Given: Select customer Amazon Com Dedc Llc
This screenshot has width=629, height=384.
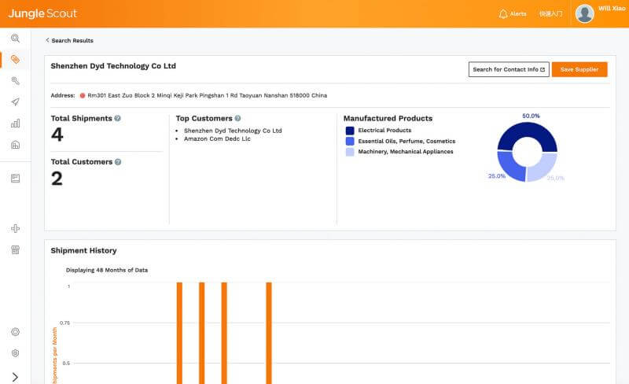Looking at the screenshot, I should point(217,138).
